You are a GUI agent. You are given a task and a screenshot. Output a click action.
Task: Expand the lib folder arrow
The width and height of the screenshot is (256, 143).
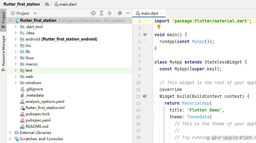click(16, 52)
